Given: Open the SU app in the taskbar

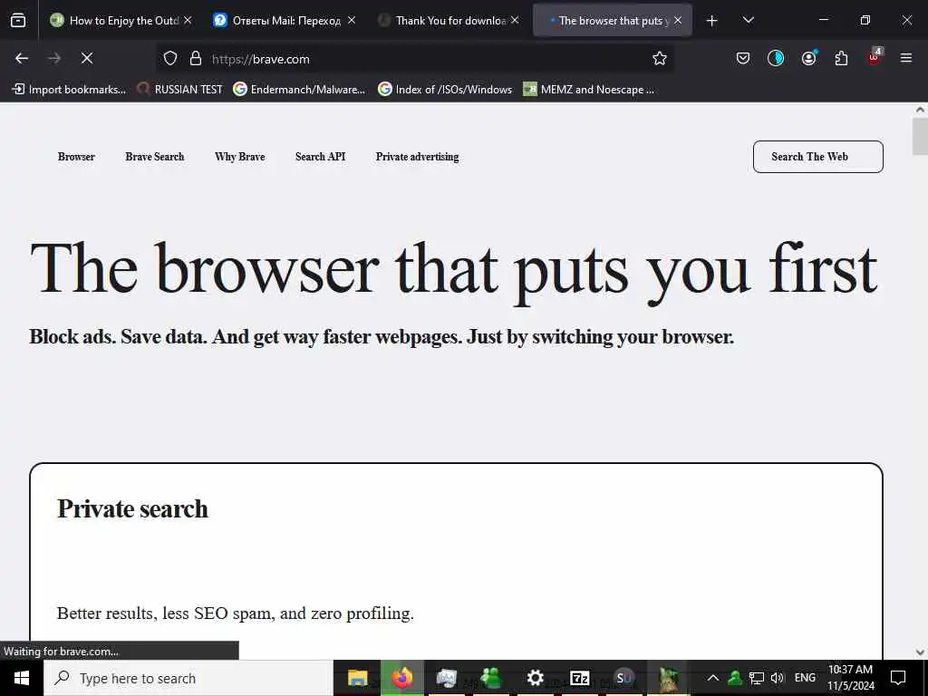Looking at the screenshot, I should click(623, 678).
